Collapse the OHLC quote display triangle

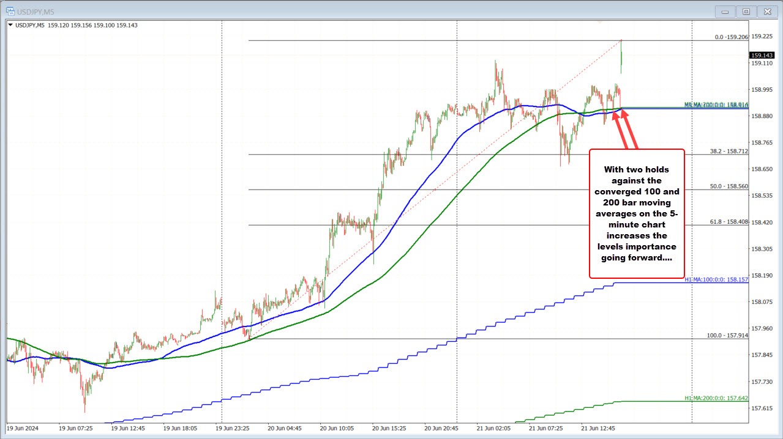[11, 25]
